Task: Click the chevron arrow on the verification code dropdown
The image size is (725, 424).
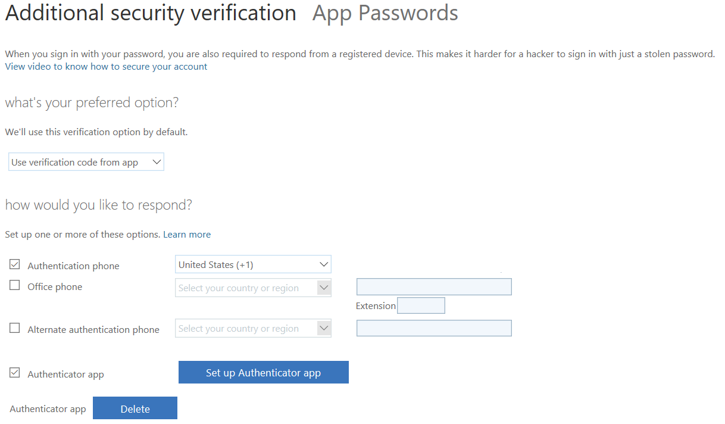Action: [x=157, y=162]
